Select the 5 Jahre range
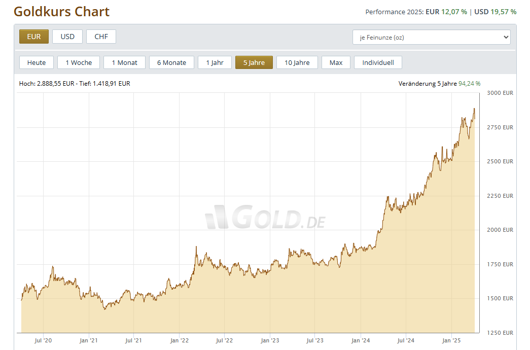This screenshot has width=530, height=350. coord(254,62)
